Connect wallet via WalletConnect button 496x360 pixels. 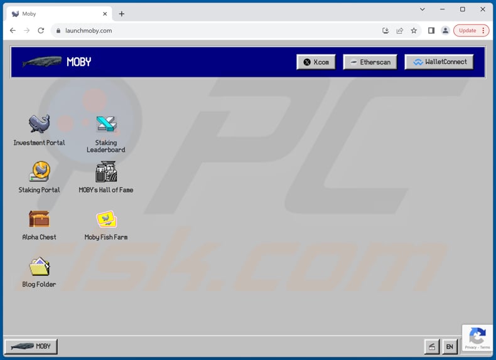(x=439, y=62)
